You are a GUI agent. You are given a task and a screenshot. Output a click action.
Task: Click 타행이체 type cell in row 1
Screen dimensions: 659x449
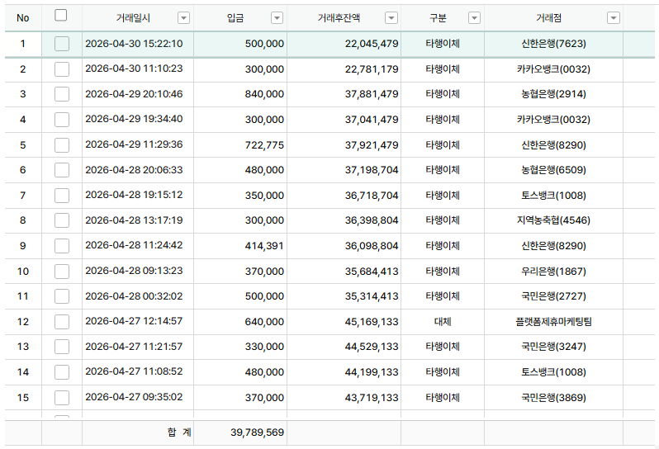(443, 44)
